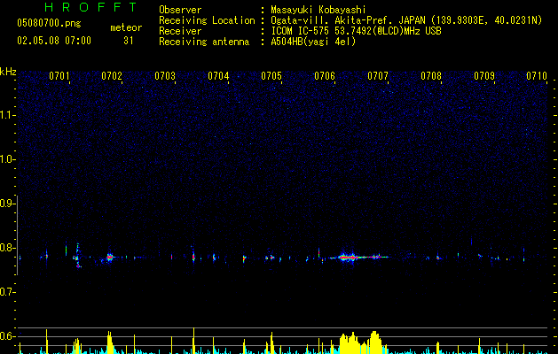Click time marker 0704
The height and width of the screenshot is (354, 558).
pos(218,76)
